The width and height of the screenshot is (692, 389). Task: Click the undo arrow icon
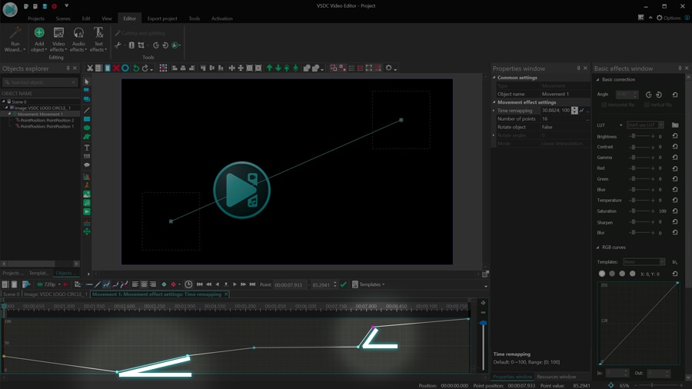coord(136,68)
